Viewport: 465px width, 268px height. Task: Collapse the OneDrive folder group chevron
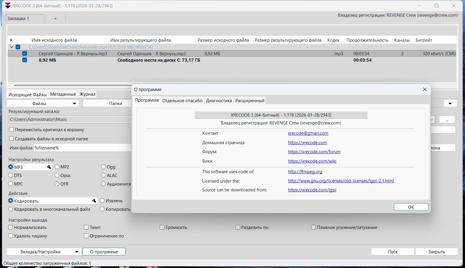(11, 47)
